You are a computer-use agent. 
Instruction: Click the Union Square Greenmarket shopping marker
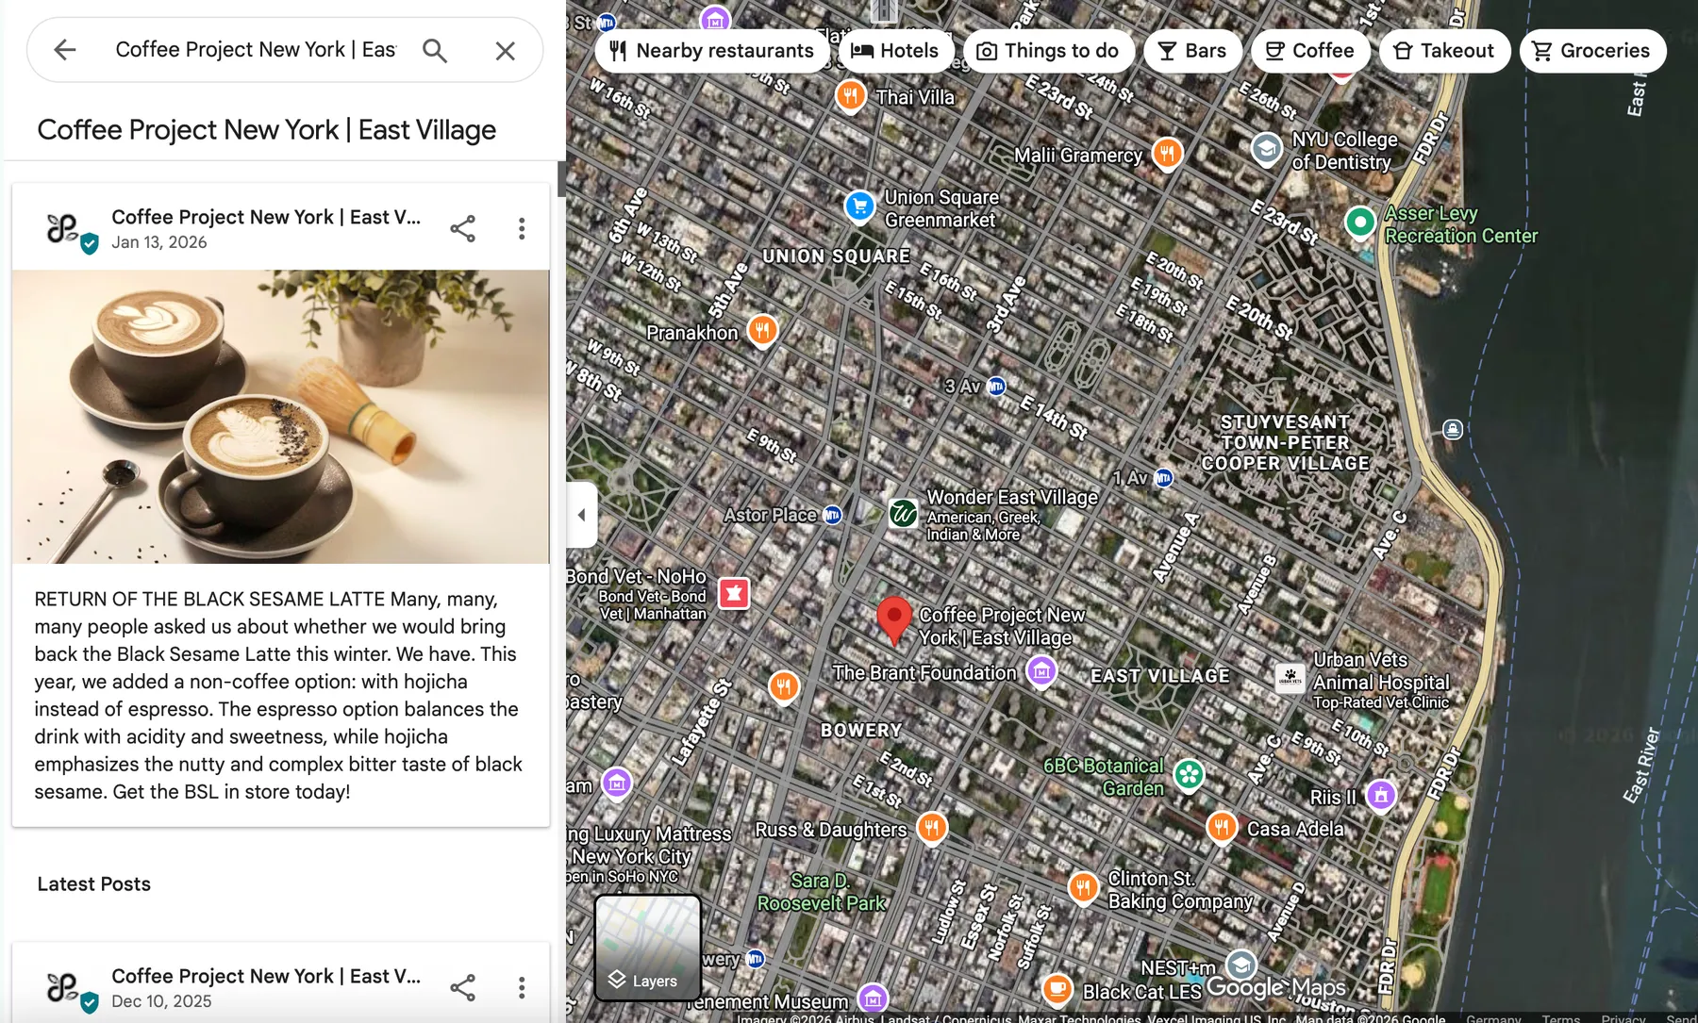coord(859,207)
